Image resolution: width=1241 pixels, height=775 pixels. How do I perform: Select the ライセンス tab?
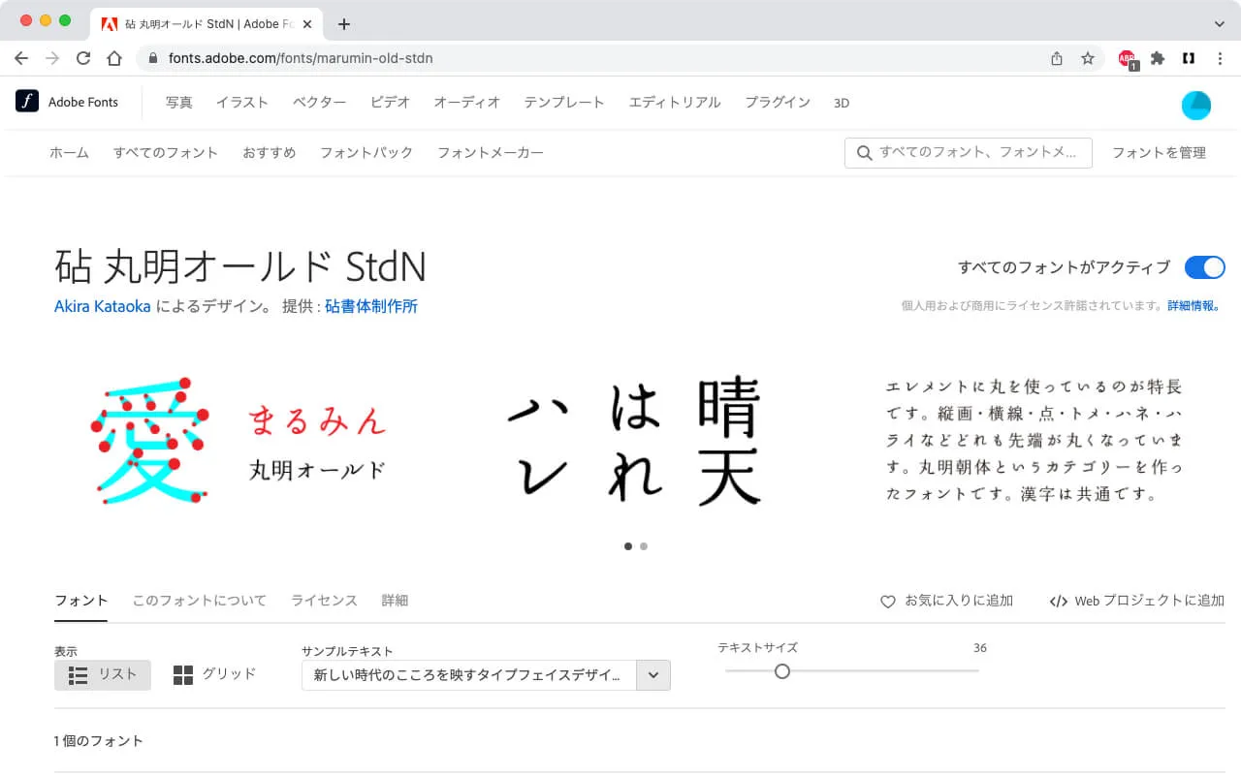324,601
